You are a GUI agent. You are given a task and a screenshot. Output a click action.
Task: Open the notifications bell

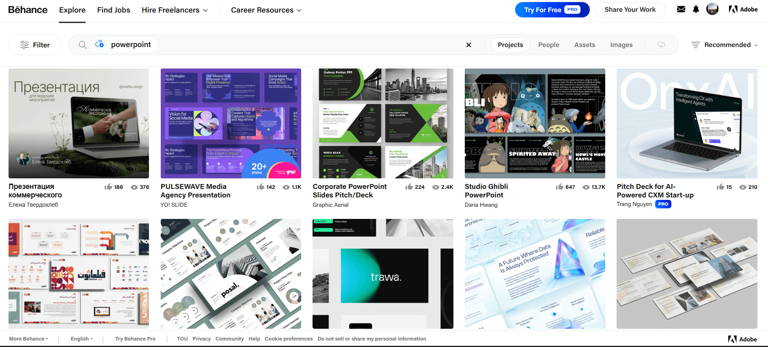(x=696, y=9)
